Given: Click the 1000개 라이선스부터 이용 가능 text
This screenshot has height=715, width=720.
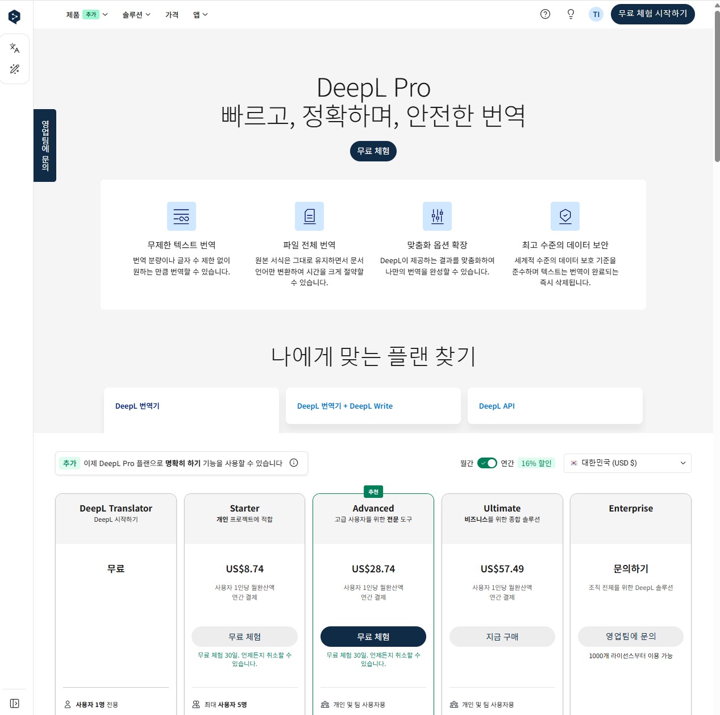Looking at the screenshot, I should click(631, 656).
